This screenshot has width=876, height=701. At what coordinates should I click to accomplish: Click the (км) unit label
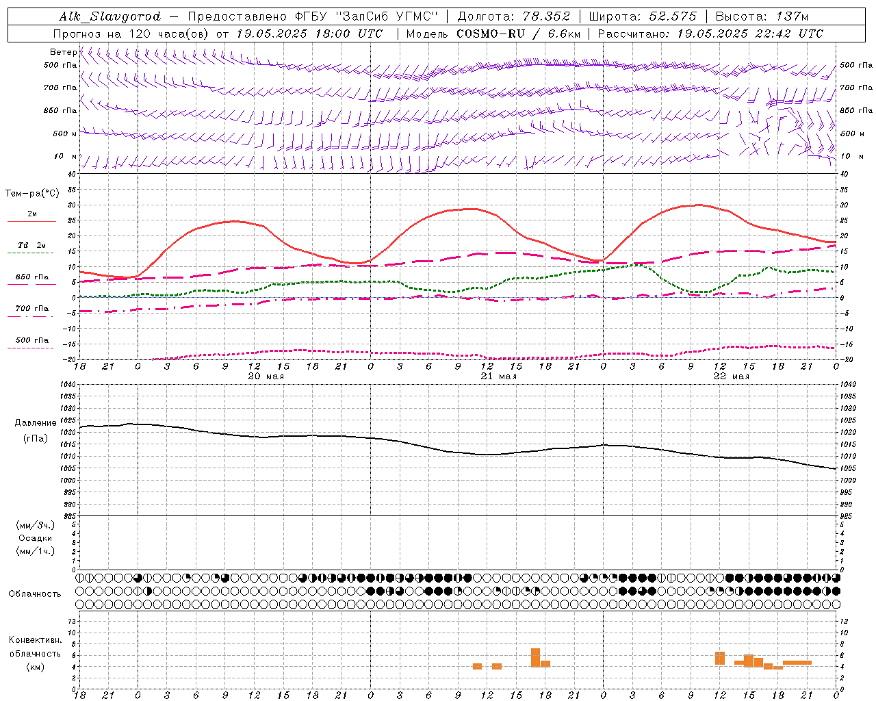tap(35, 667)
